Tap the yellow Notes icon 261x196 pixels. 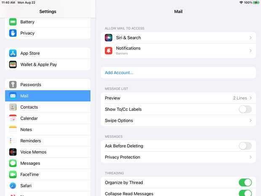(13, 129)
